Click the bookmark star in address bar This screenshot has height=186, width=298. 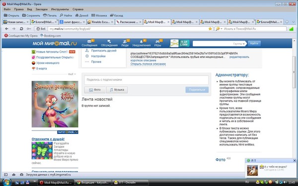[210, 29]
